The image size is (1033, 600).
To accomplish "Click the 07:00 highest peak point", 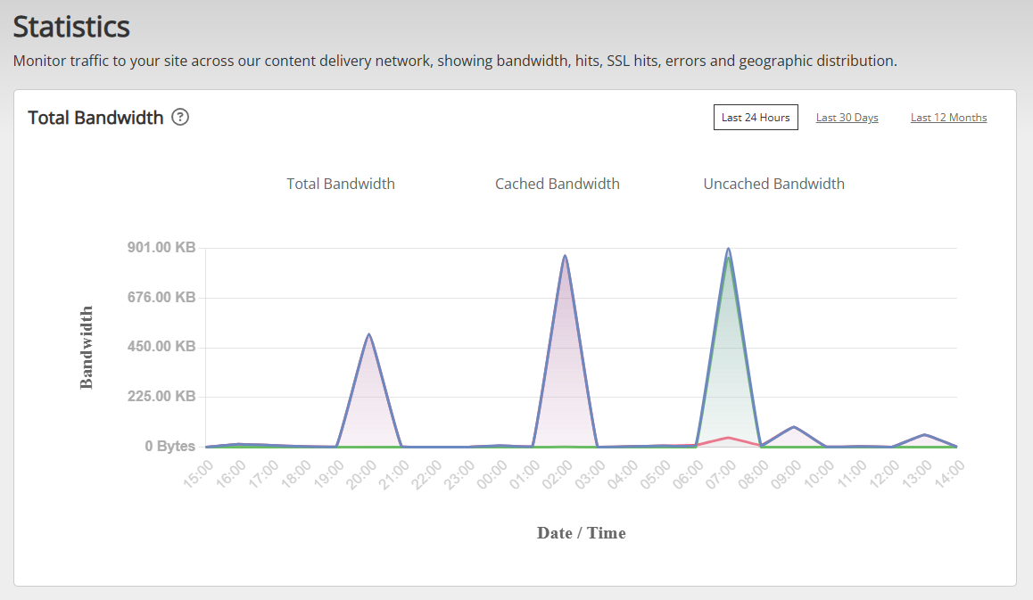I will click(x=728, y=249).
